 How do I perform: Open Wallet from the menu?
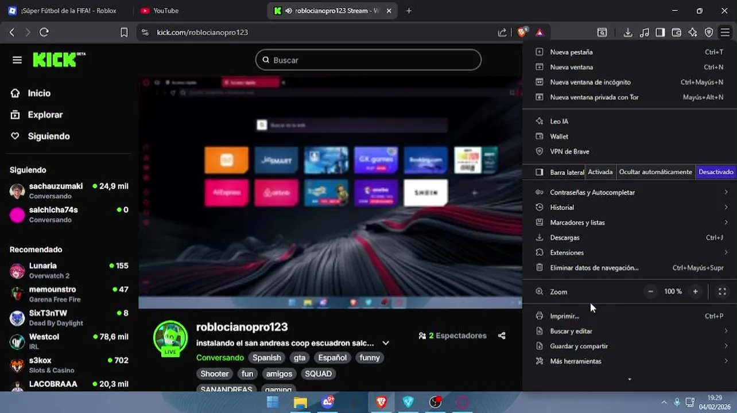click(x=630, y=137)
